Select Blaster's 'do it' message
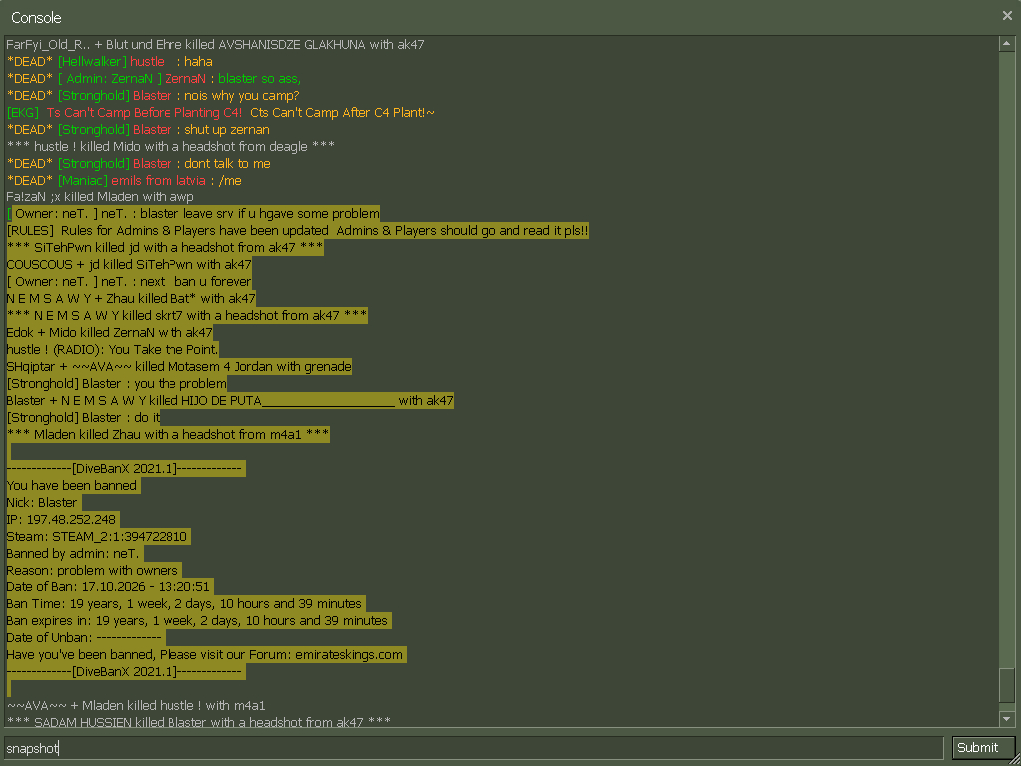Image resolution: width=1021 pixels, height=766 pixels. 84,417
